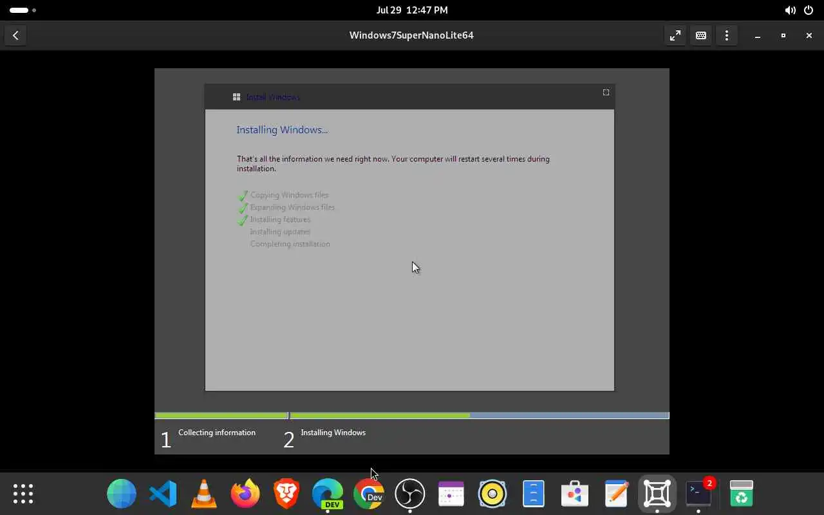Click the Collecting information stage label

coord(217,433)
